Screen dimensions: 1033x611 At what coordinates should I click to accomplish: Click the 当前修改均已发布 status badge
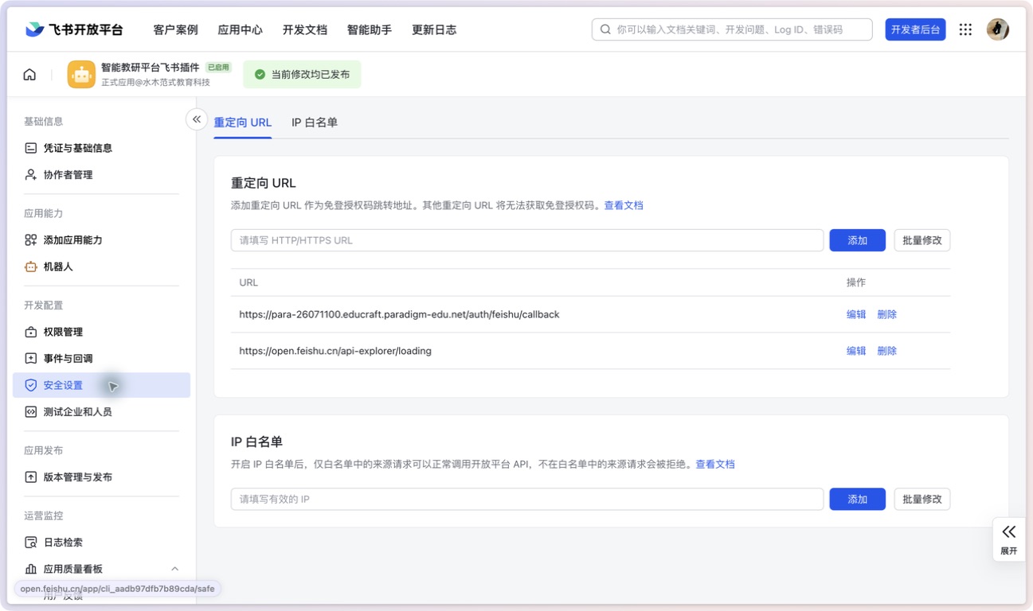click(x=302, y=74)
